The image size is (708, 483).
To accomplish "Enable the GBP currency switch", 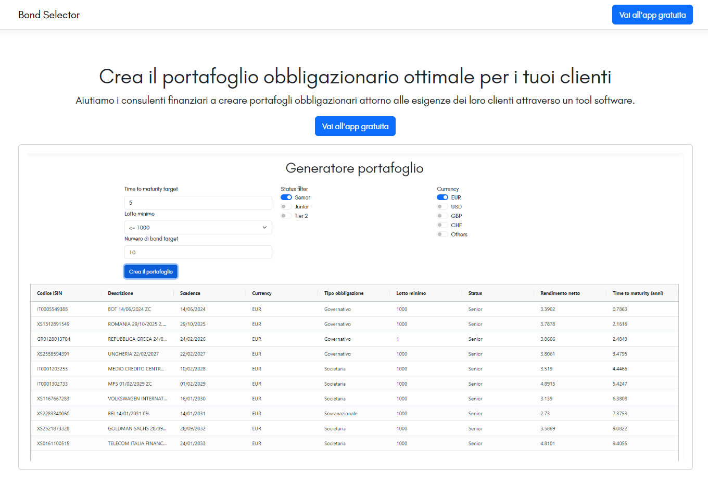I will pos(443,216).
